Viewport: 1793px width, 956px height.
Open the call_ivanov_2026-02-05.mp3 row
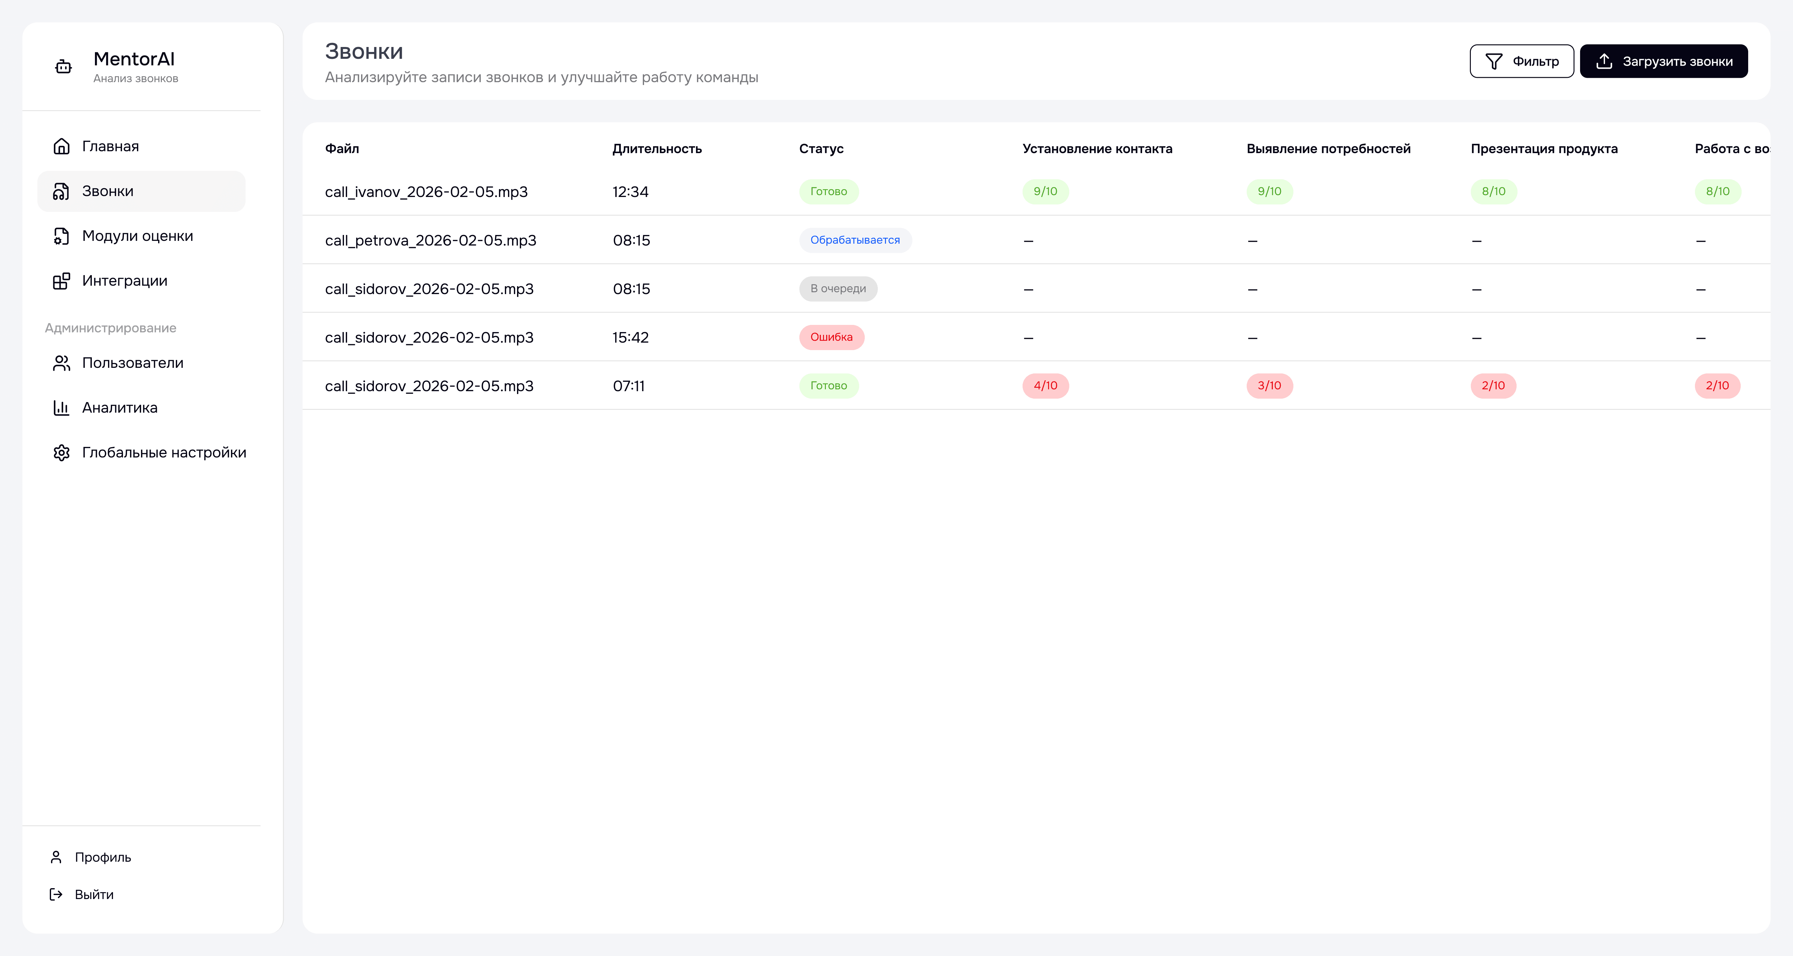[426, 191]
